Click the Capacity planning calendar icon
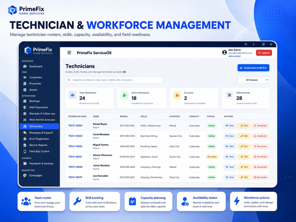The height and width of the screenshot is (222, 296). [x=132, y=201]
